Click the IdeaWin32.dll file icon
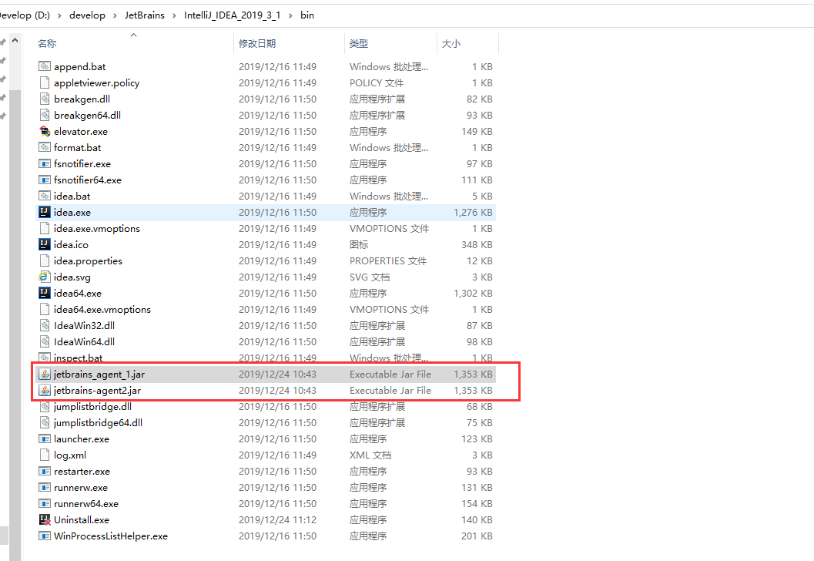The image size is (814, 561). coord(45,325)
